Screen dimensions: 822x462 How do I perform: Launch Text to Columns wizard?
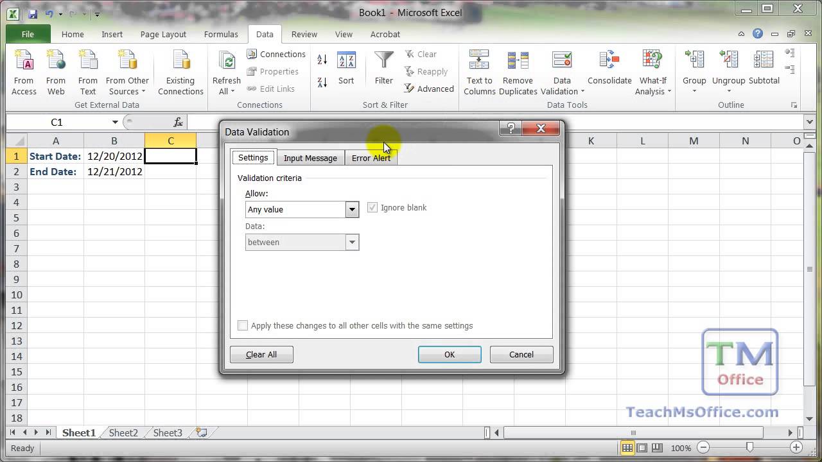click(480, 73)
